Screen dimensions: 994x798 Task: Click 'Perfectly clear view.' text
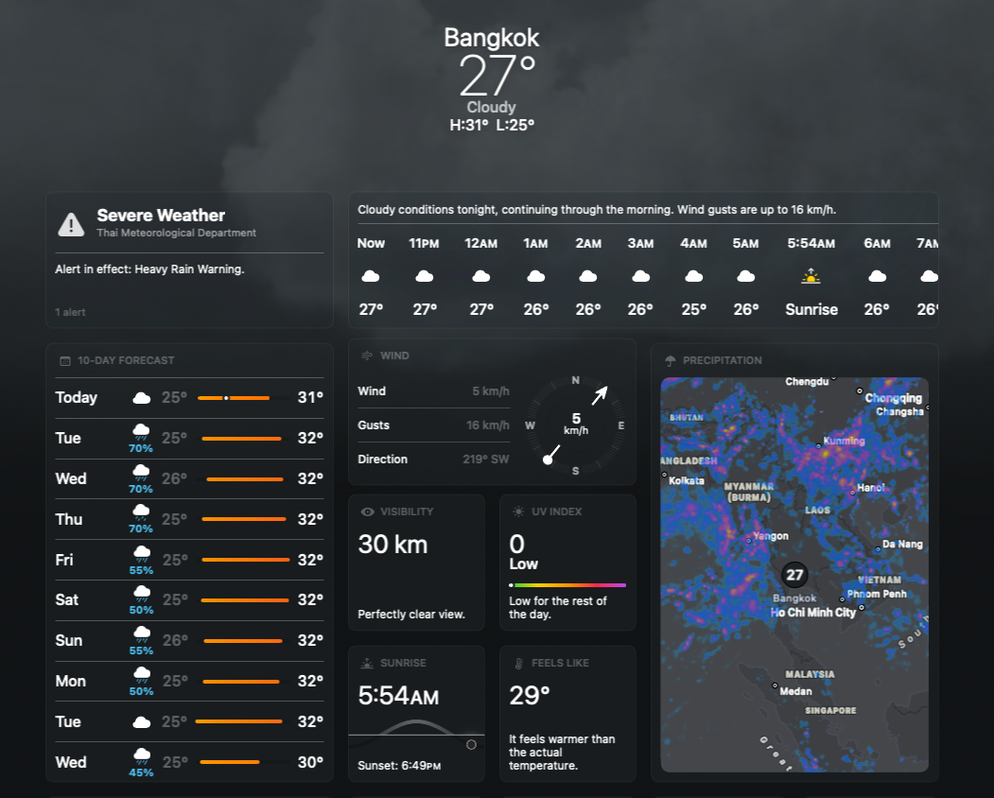click(411, 615)
